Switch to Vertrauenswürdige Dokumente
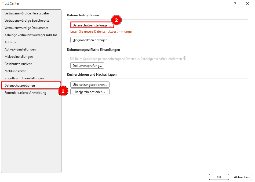The height and width of the screenshot is (182, 255). click(x=26, y=28)
